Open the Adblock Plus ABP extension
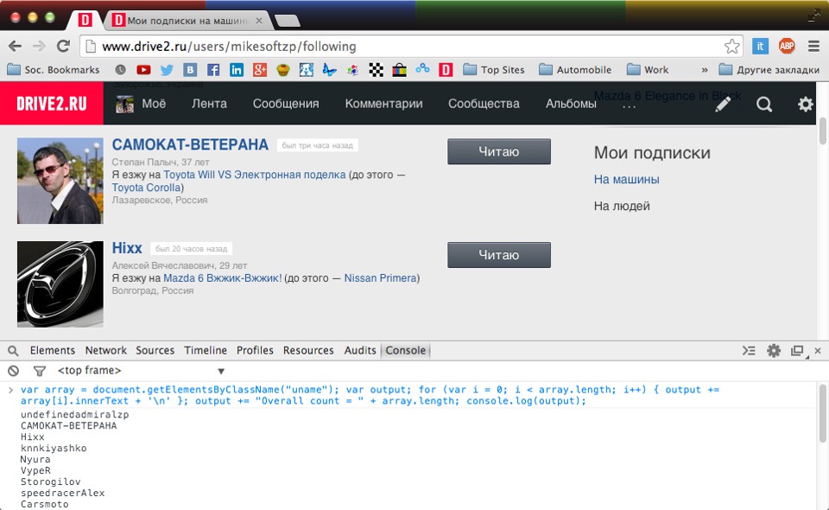Image resolution: width=829 pixels, height=510 pixels. pyautogui.click(x=787, y=47)
